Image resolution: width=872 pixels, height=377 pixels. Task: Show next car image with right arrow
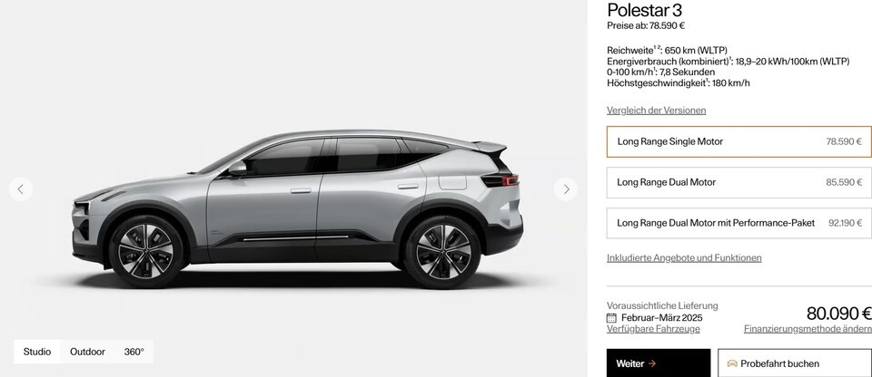tap(566, 189)
